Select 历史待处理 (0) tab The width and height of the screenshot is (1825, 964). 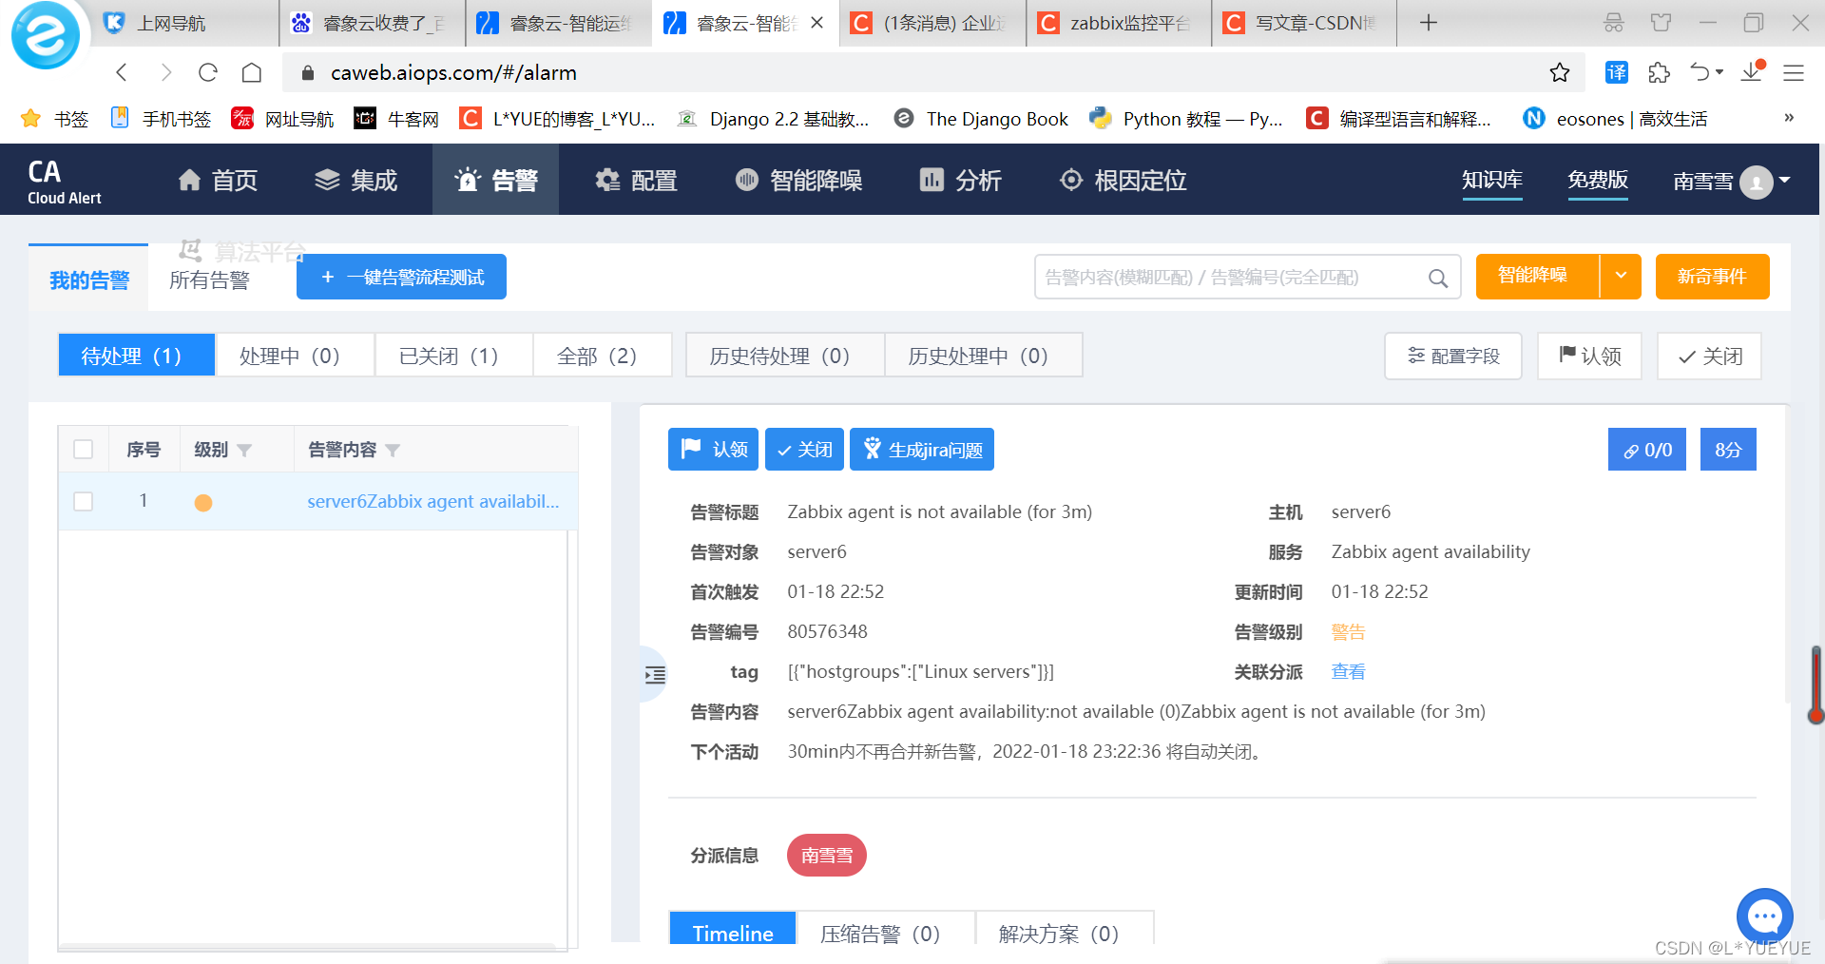[x=785, y=356]
